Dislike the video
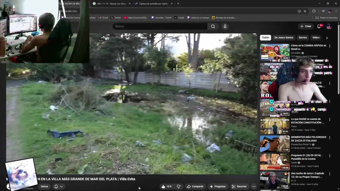The height and width of the screenshot is (191, 340). pyautogui.click(x=178, y=186)
